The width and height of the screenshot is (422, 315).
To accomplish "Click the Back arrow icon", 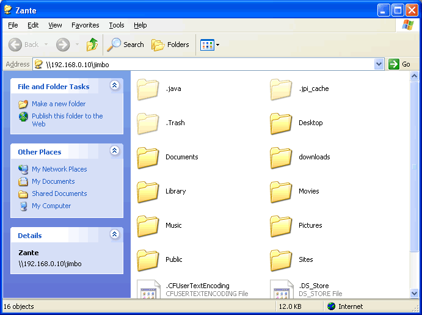I will [x=15, y=45].
